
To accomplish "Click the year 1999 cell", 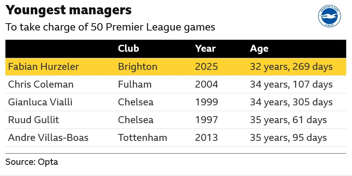I will [x=207, y=102].
